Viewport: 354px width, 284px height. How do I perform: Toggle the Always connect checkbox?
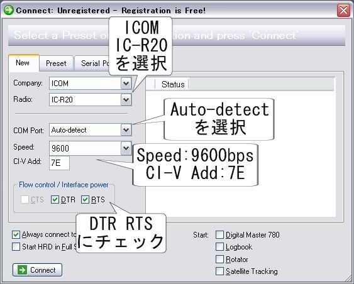click(16, 234)
